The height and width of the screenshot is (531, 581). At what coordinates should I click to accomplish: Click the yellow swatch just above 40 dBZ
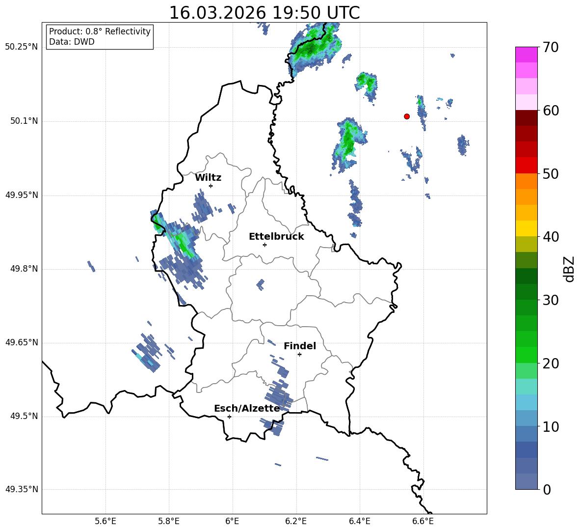click(x=526, y=228)
